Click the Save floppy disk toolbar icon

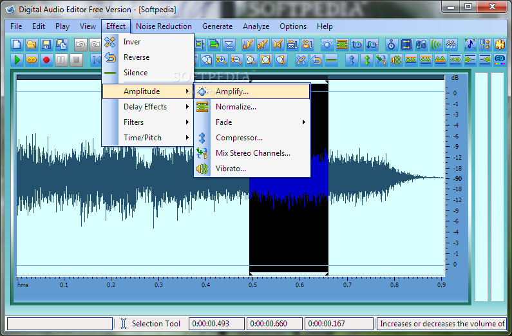pos(46,44)
